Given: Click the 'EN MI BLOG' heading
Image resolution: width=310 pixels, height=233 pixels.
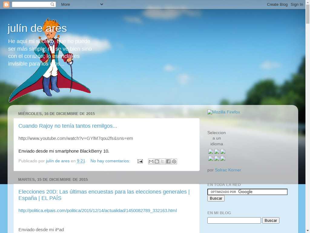Looking at the screenshot, I should tap(219, 213).
